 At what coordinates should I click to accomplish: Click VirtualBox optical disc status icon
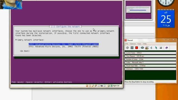click(x=90, y=86)
